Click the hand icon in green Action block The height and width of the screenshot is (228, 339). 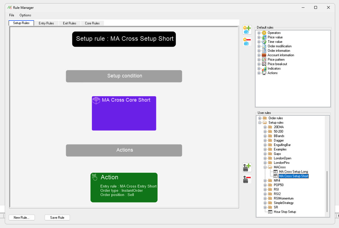click(x=95, y=177)
